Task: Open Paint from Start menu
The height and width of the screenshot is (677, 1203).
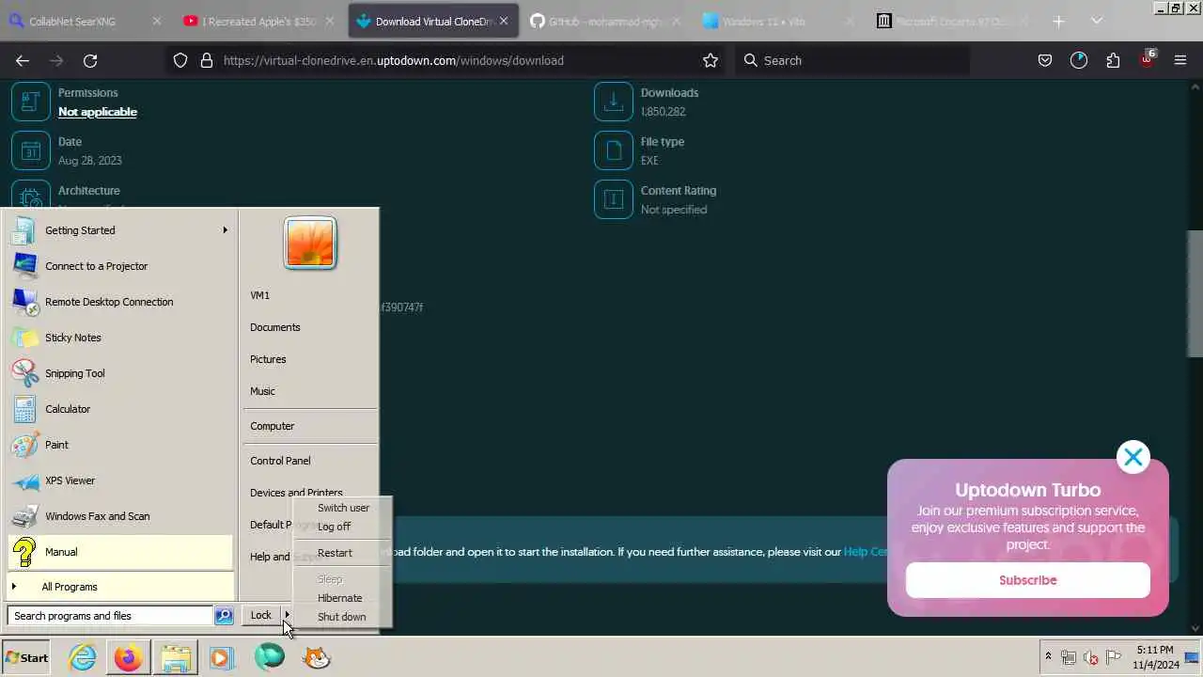Action: [120, 445]
